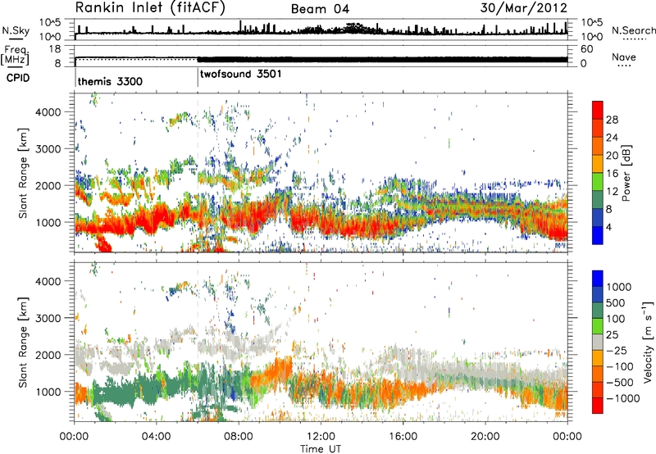Click the '16:00' time axis label
Viewport: 656px width, 454px height.
(x=403, y=437)
